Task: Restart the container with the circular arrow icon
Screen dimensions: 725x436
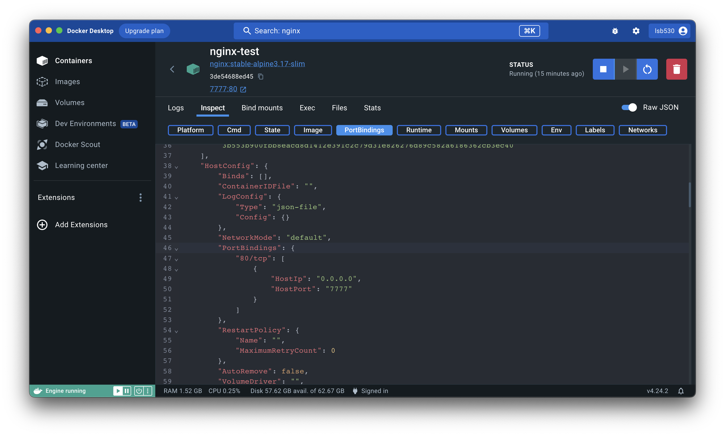Action: tap(647, 69)
